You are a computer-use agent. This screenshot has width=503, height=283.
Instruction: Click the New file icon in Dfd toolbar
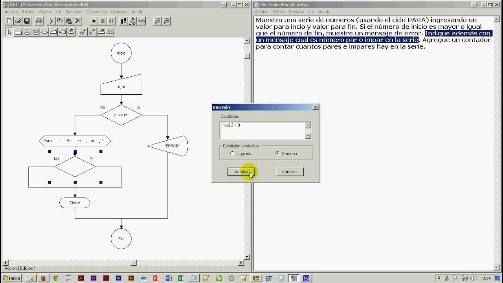(9, 21)
